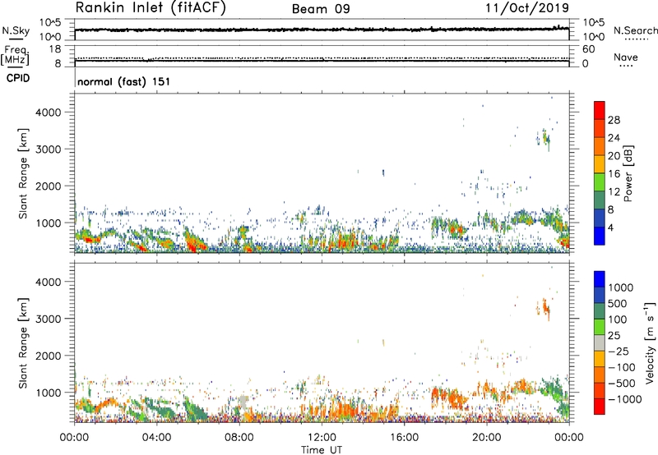
Task: Click the 3000 tick on the velocity panel
Action: [49, 319]
